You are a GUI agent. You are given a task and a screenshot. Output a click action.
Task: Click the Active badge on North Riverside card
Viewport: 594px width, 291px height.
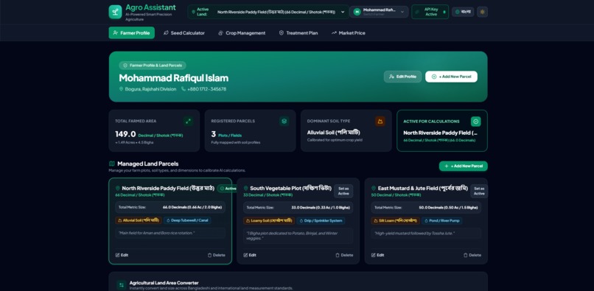pyautogui.click(x=228, y=189)
